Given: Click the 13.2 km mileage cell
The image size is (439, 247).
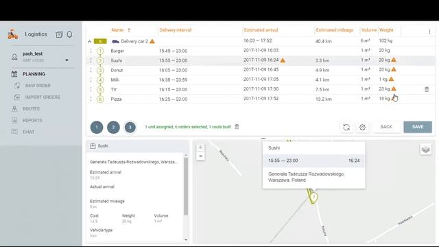Looking at the screenshot, I should 324,99.
